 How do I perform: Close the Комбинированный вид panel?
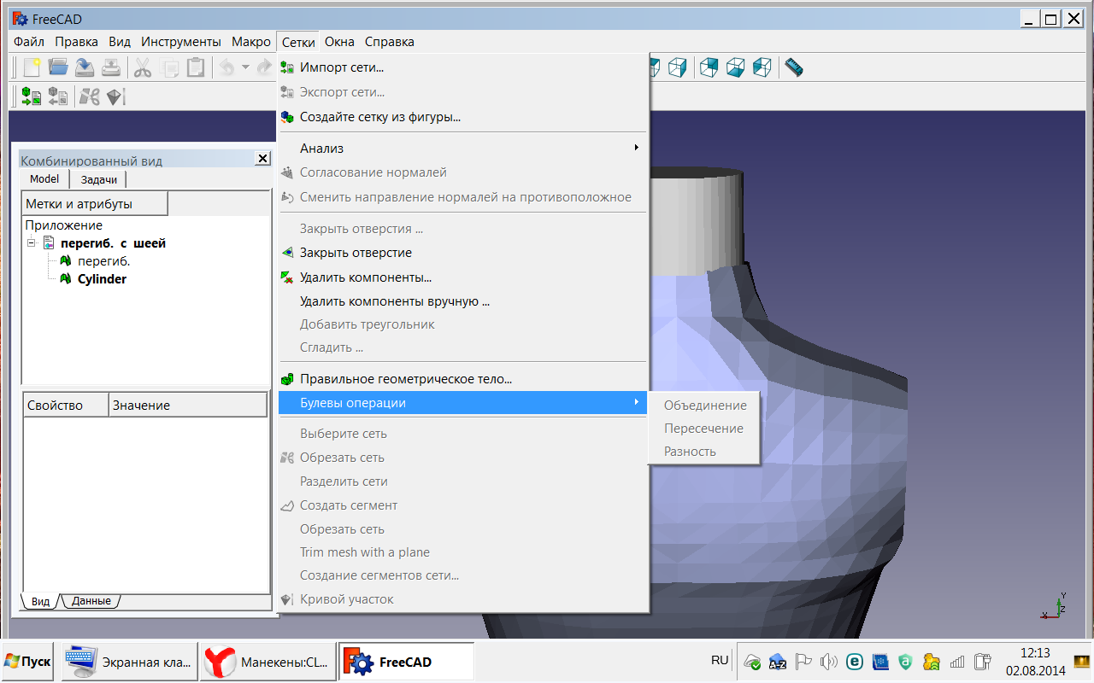[262, 159]
